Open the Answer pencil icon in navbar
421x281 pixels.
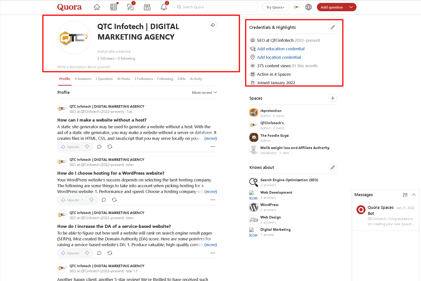pyautogui.click(x=131, y=7)
